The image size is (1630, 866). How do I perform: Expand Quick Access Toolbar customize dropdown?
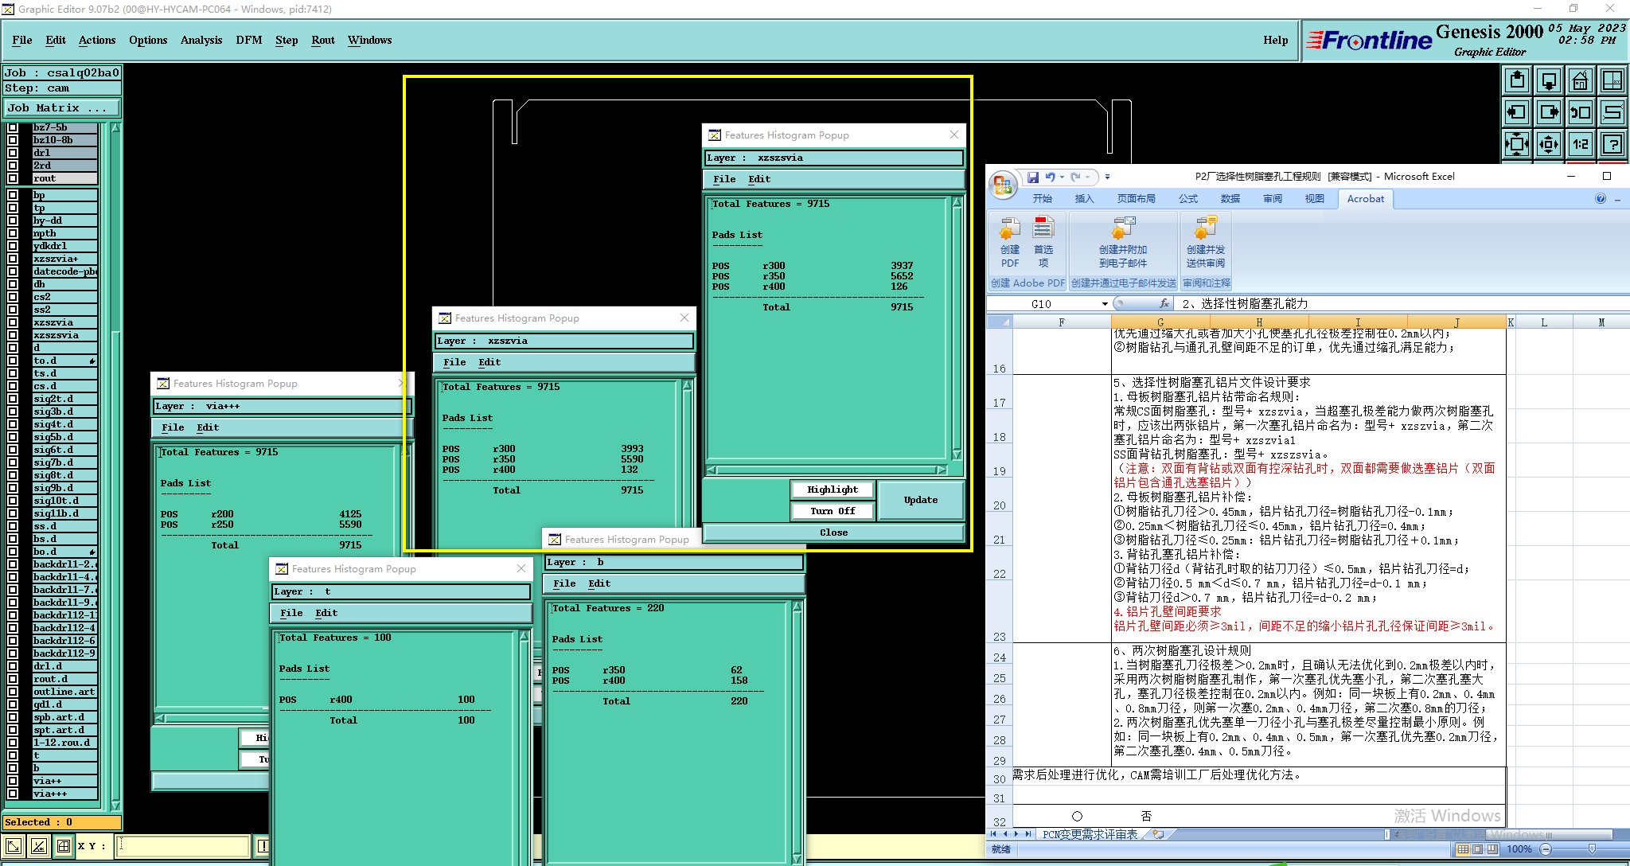click(1107, 177)
